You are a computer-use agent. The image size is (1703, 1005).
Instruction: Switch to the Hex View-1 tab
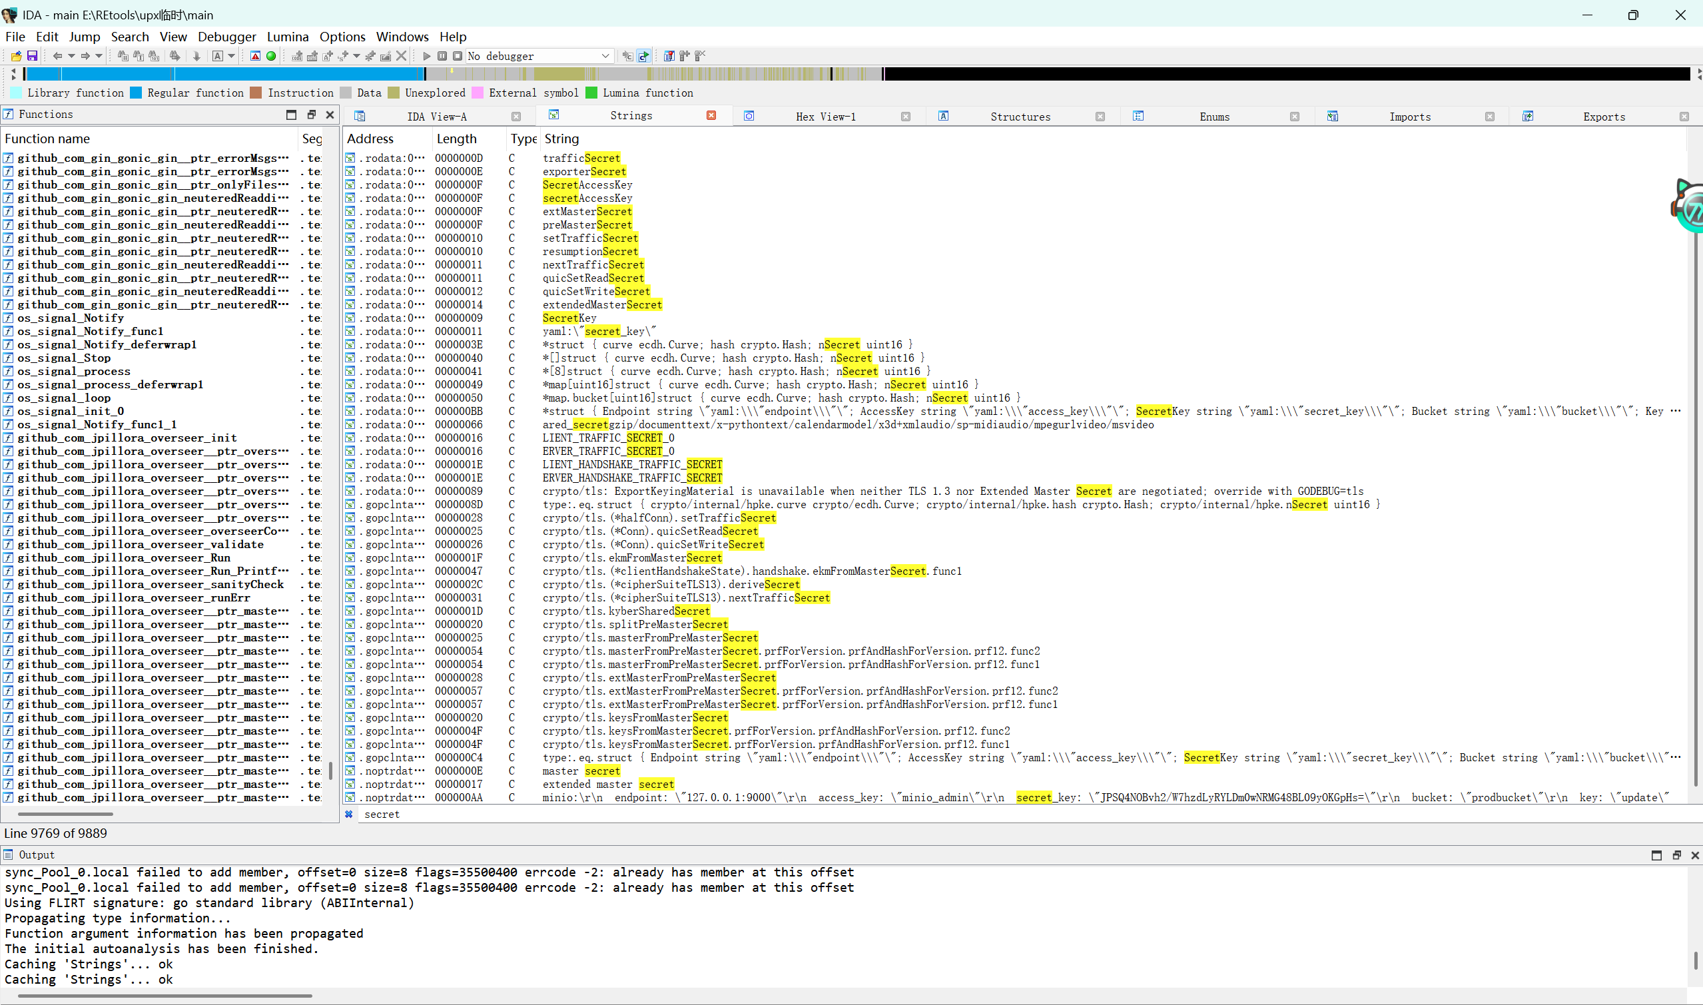[825, 117]
